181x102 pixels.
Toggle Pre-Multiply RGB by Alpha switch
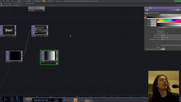163,49
